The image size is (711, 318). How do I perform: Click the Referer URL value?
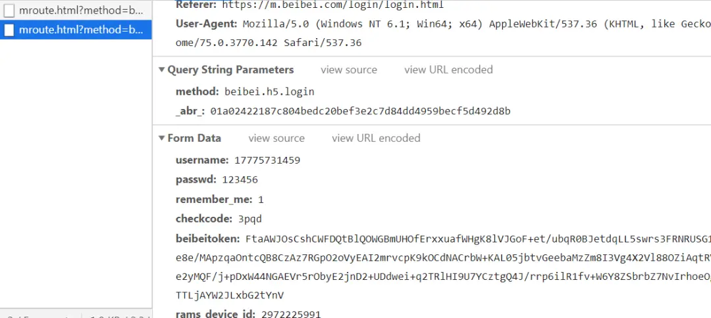333,5
